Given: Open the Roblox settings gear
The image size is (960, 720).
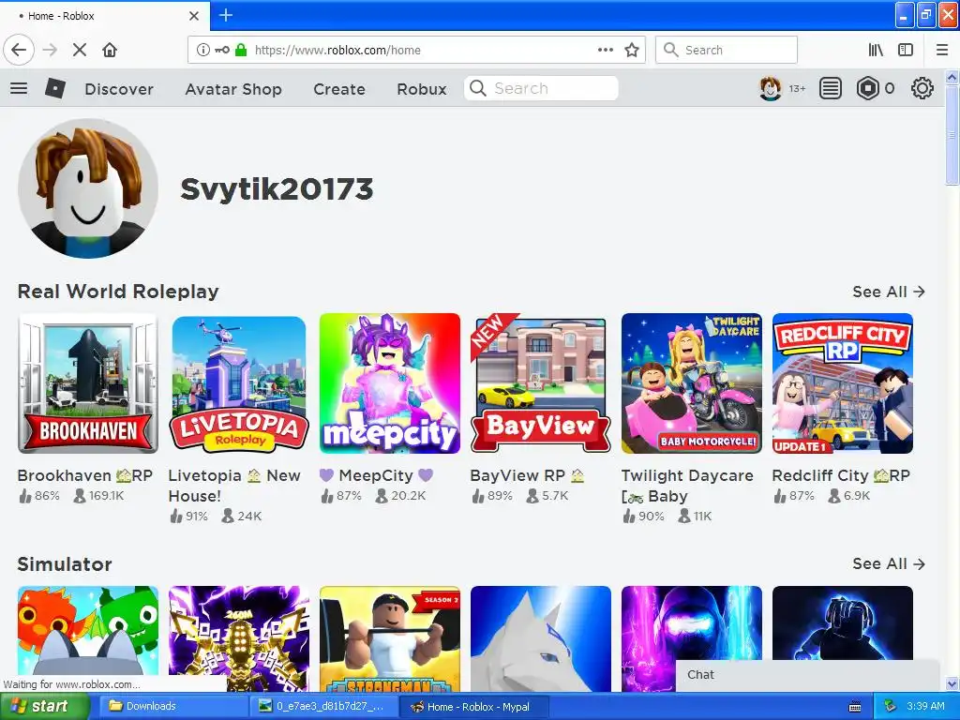Looking at the screenshot, I should pos(922,88).
